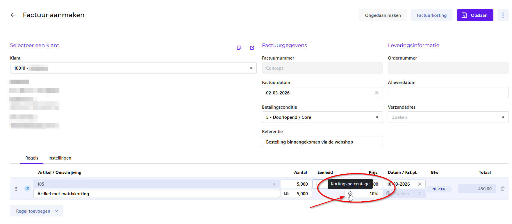Click the Referentie text field
The width and height of the screenshot is (512, 224).
point(322,142)
